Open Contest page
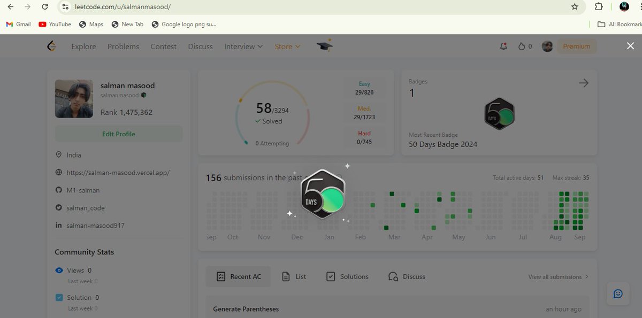Image resolution: width=642 pixels, height=318 pixels. point(163,46)
